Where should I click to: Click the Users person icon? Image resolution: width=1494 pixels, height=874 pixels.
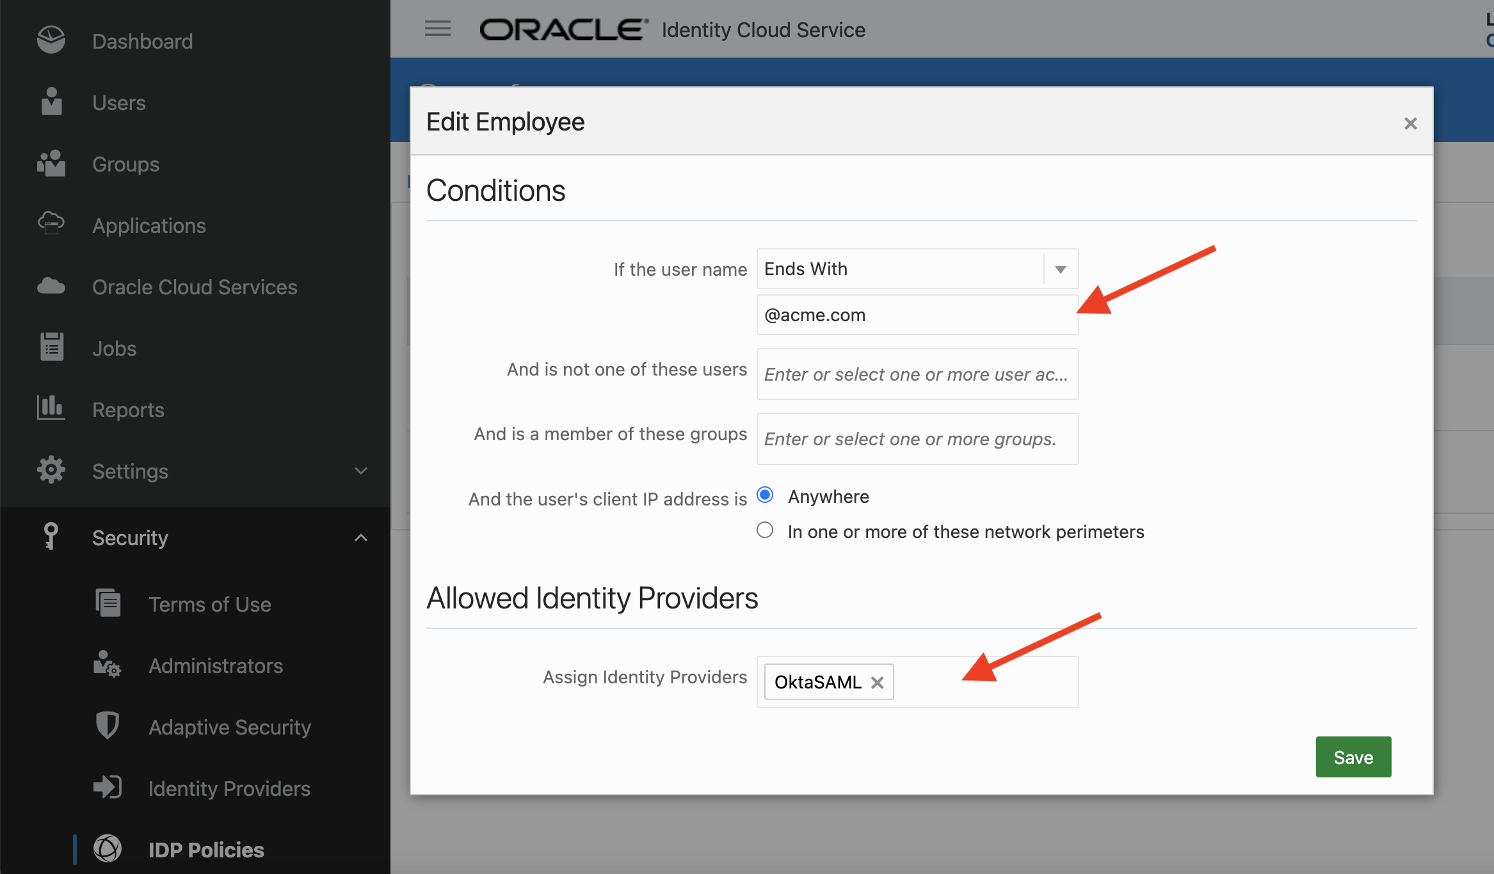click(51, 102)
